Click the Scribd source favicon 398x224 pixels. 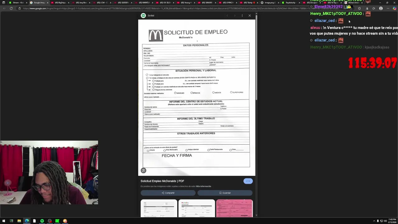click(143, 16)
